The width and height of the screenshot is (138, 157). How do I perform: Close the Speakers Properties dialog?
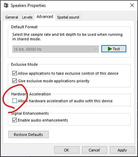tap(132, 5)
